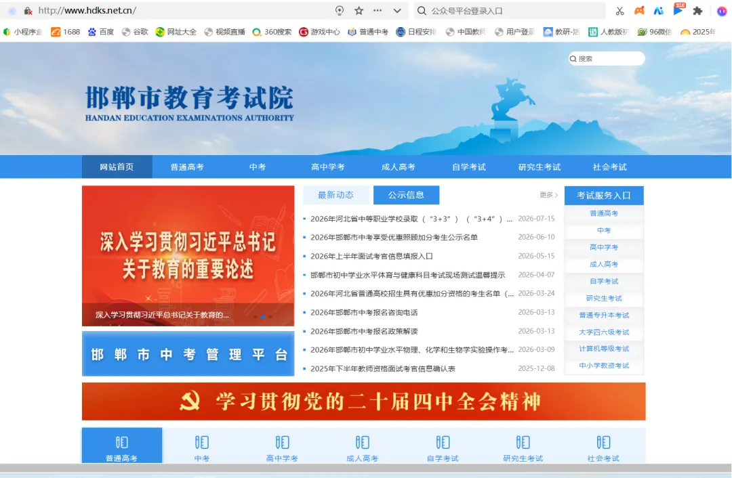Viewport: 732px width, 478px height.
Task: Click the insecure site lock icon
Action: pos(28,11)
